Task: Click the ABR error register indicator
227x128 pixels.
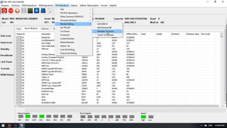Action: (x=118, y=117)
